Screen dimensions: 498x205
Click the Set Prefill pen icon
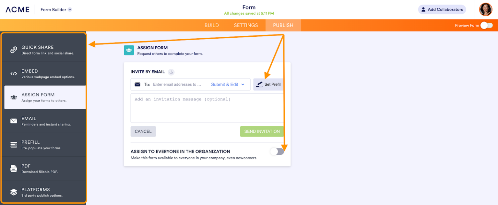click(259, 84)
